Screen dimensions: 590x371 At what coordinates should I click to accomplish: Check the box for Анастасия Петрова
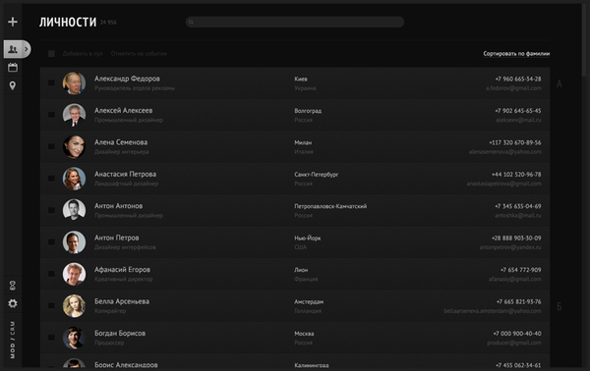[51, 179]
